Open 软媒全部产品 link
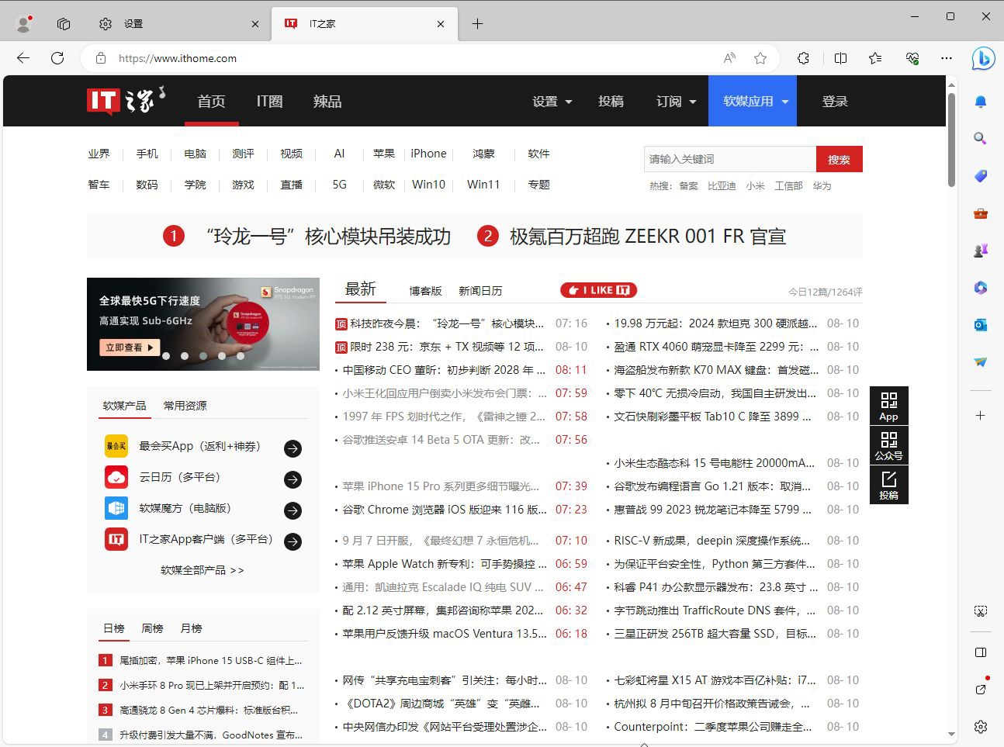The width and height of the screenshot is (1004, 747). 202,570
